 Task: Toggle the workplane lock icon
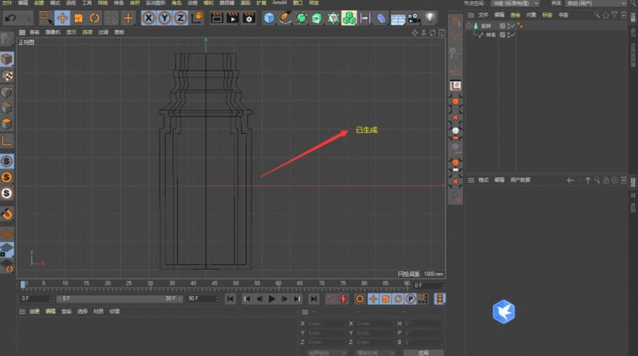click(x=6, y=250)
